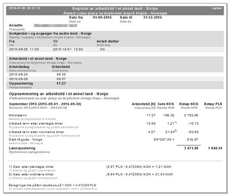Click the working time 08:57
The width and height of the screenshot is (230, 196).
(61, 79)
